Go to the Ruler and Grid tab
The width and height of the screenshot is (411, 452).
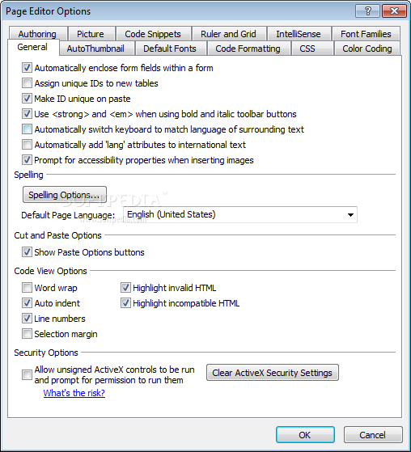click(x=228, y=34)
